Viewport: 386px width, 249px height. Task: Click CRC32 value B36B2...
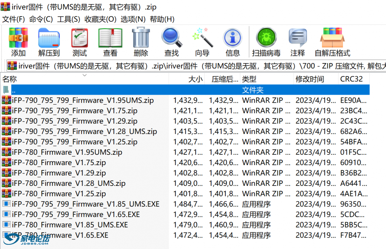point(354,173)
